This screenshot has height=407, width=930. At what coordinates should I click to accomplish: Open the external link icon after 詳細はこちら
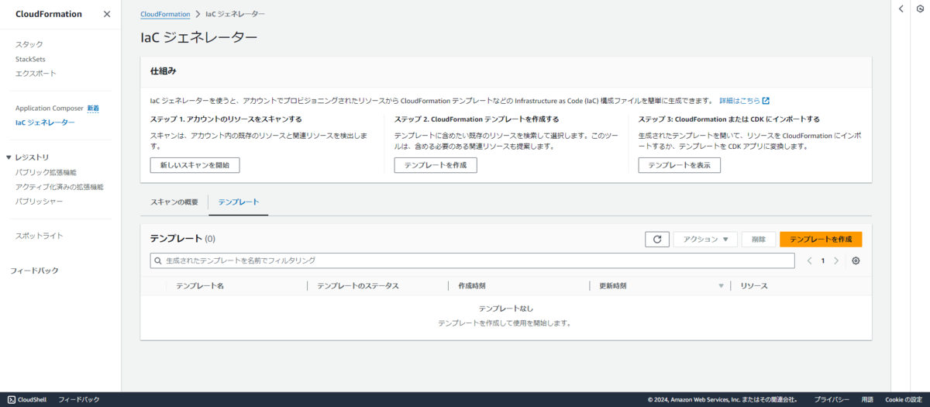pyautogui.click(x=766, y=101)
